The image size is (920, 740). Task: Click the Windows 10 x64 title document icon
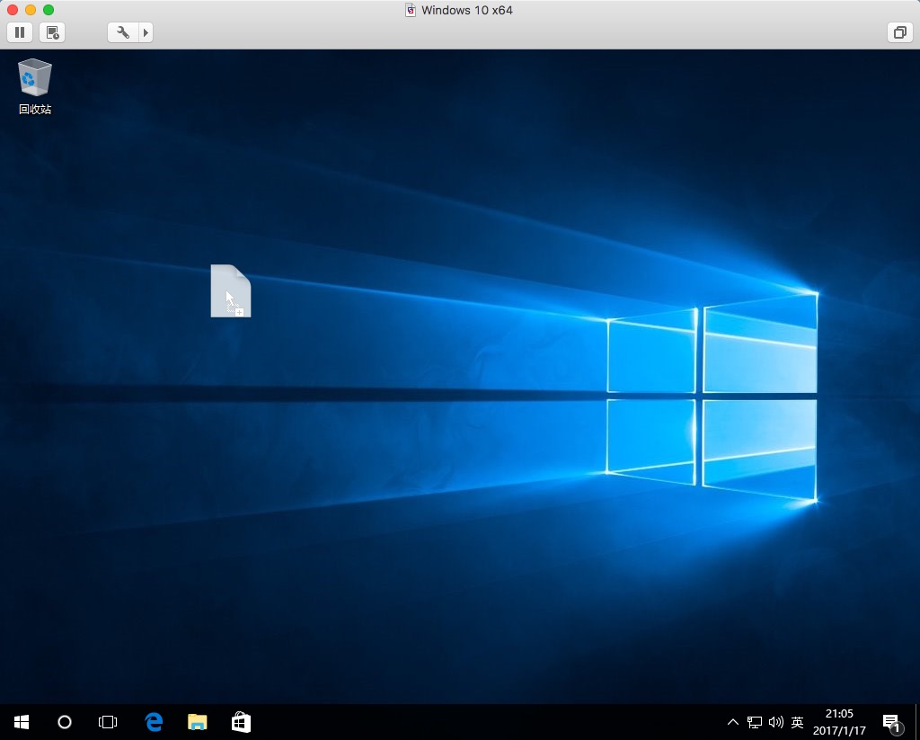click(x=411, y=10)
